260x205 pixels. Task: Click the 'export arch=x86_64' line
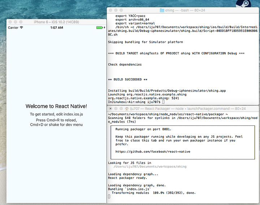pyautogui.click(x=132, y=20)
